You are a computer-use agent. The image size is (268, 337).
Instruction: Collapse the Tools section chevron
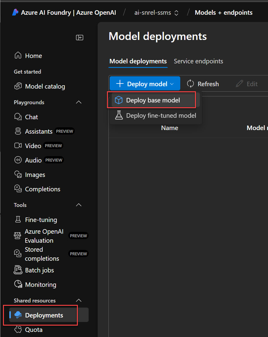[x=79, y=205]
